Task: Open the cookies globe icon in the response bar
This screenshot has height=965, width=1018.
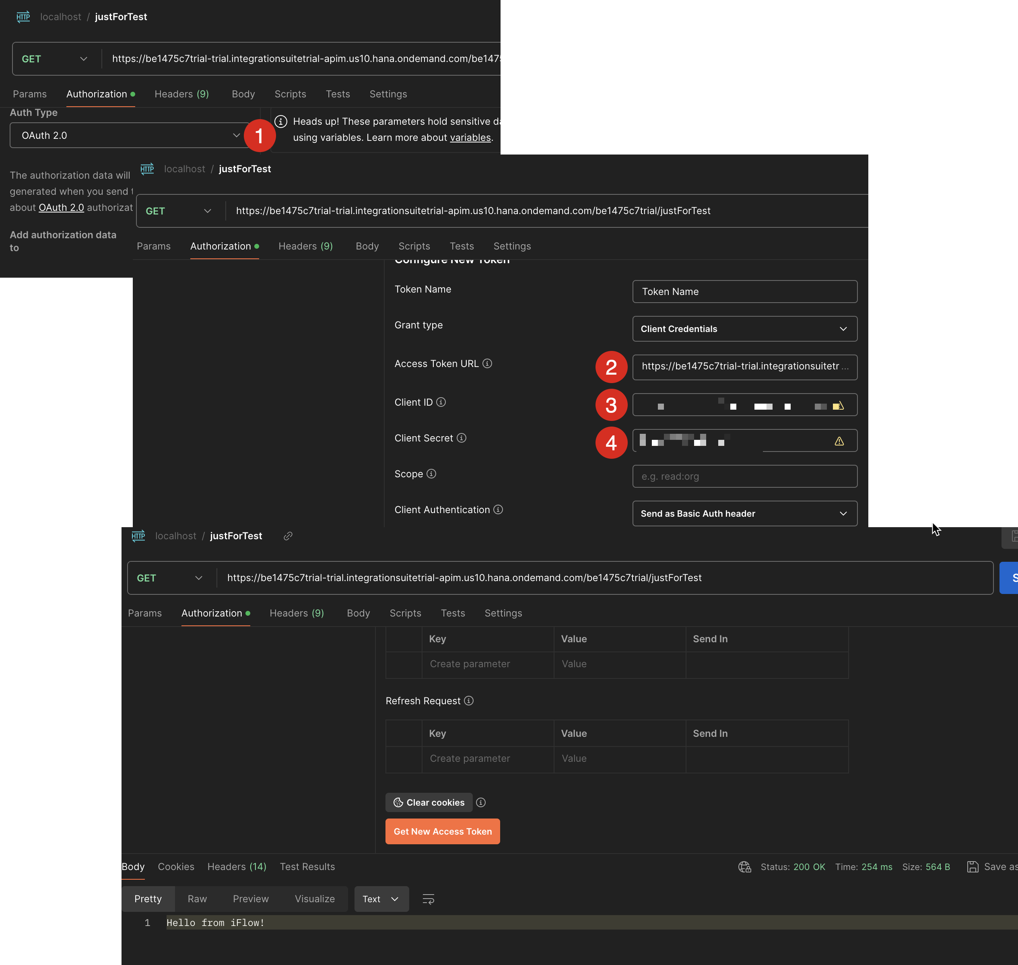Action: tap(744, 867)
